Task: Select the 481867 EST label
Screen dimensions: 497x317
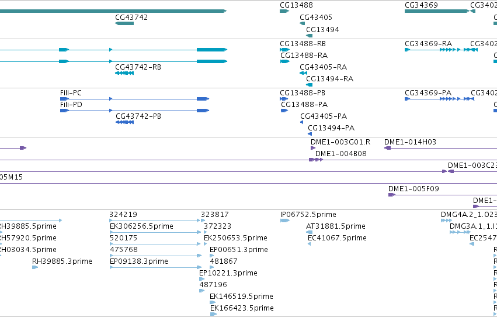Action: [x=224, y=262]
